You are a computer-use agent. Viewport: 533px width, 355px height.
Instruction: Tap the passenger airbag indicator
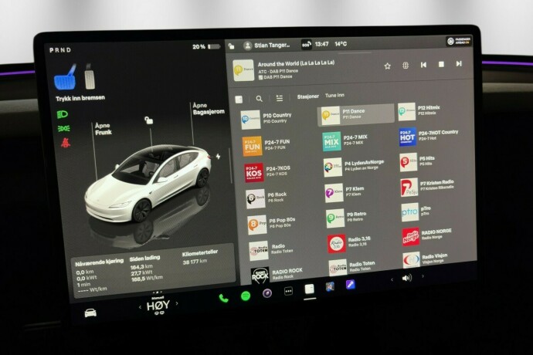point(459,41)
